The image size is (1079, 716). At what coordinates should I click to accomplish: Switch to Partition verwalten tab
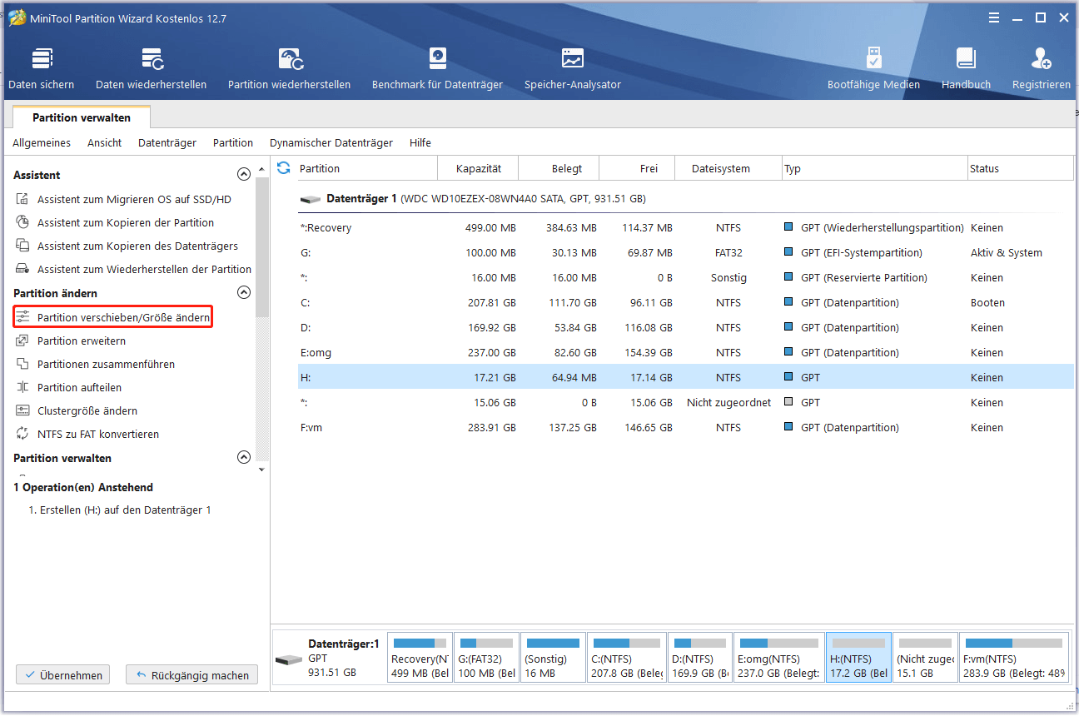82,118
